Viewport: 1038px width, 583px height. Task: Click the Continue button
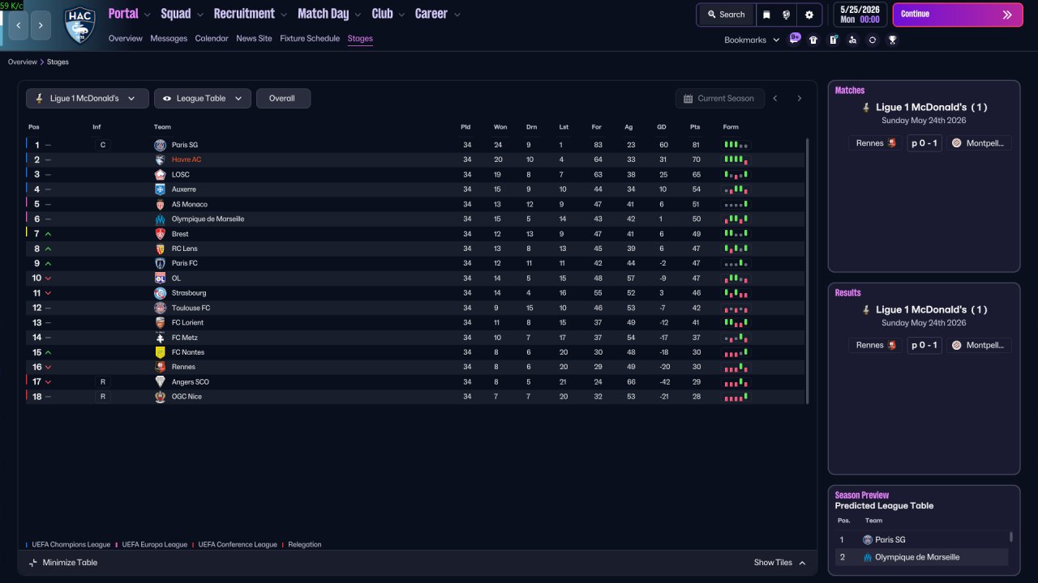pos(958,15)
